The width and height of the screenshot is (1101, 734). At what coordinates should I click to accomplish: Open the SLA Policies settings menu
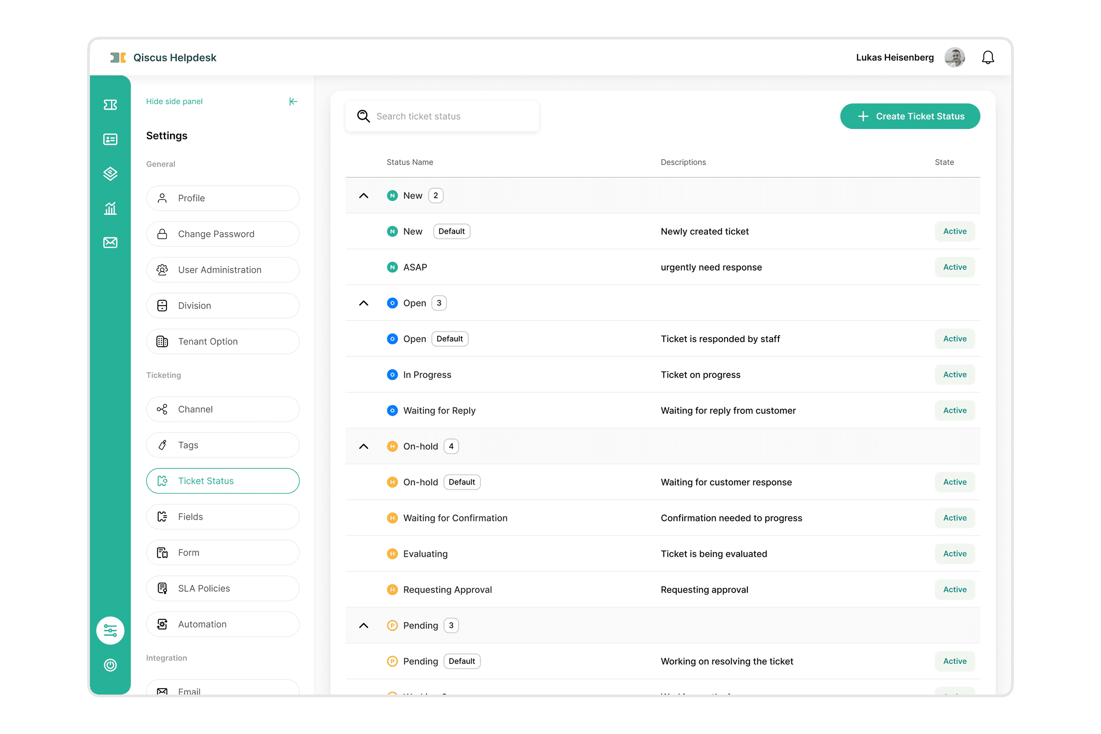(223, 589)
